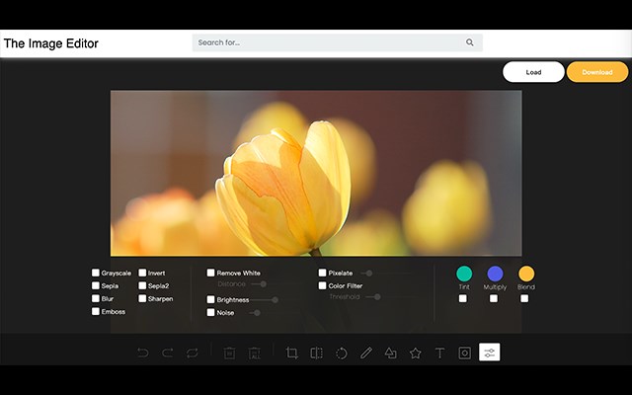Enable the Grayscale filter checkbox
This screenshot has height=395, width=632.
pyautogui.click(x=96, y=273)
